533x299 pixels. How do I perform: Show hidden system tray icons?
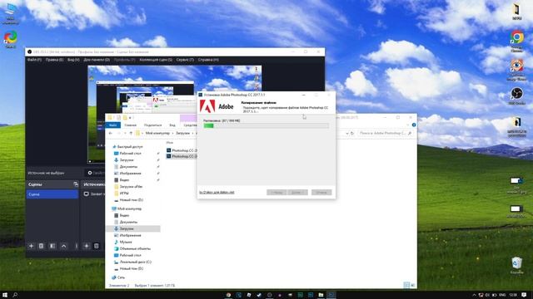474,295
